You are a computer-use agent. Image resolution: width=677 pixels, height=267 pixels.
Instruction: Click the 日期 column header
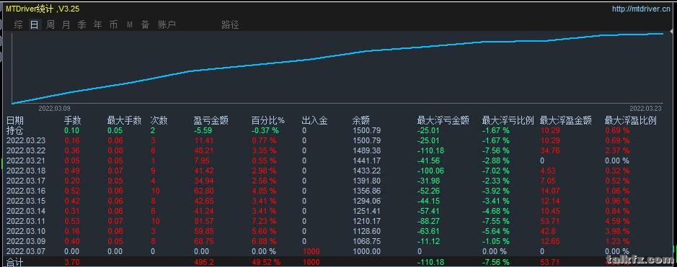coord(15,121)
